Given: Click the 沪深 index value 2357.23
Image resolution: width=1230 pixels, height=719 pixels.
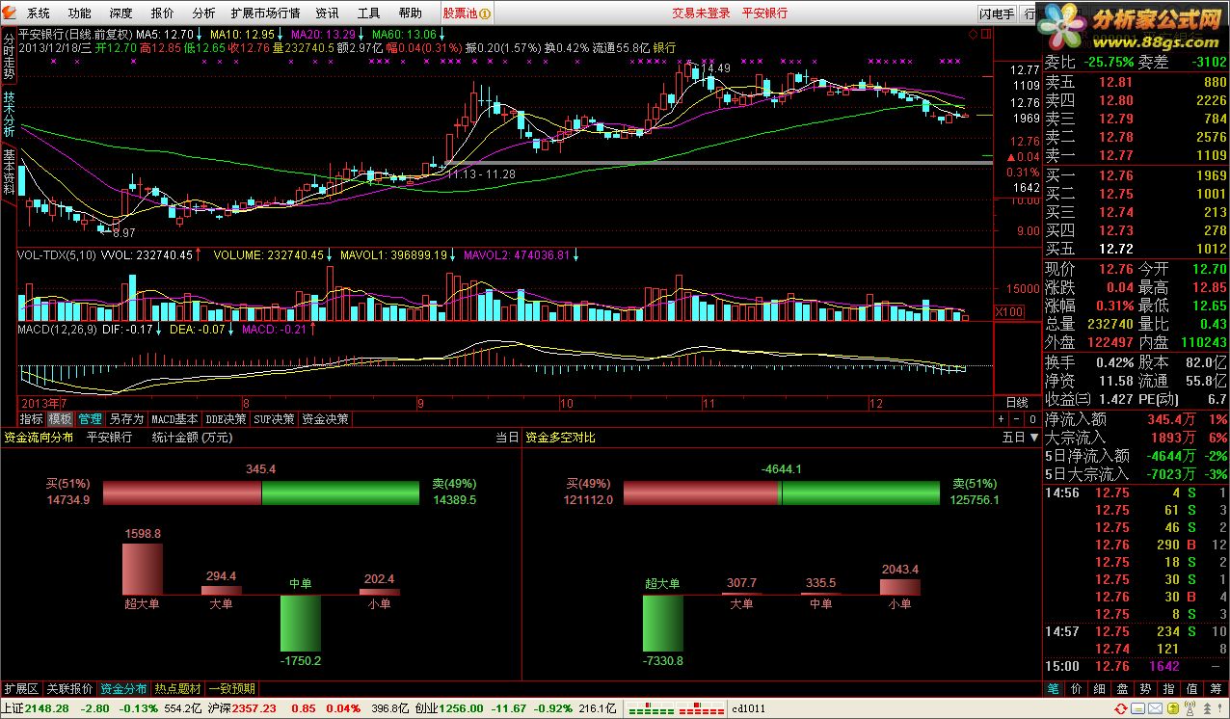Looking at the screenshot, I should 254,708.
